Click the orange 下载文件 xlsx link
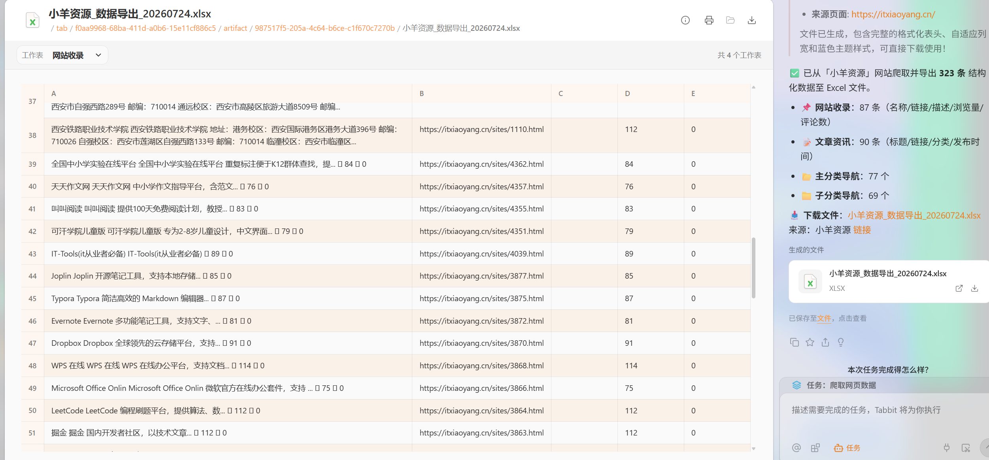Viewport: 989px width, 460px height. [914, 215]
